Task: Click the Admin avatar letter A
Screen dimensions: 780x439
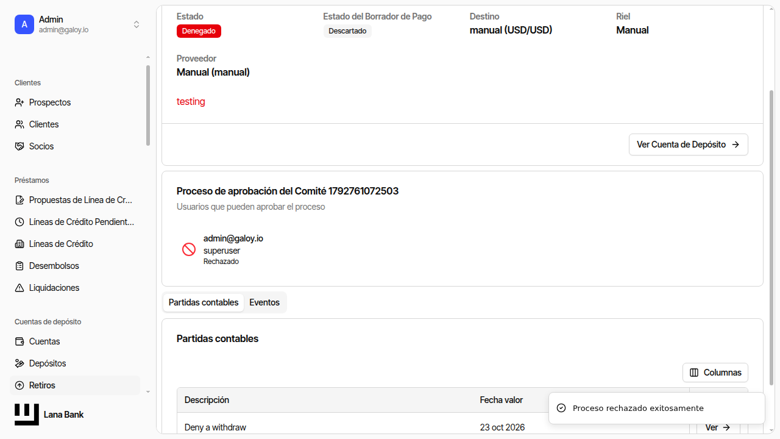Action: pyautogui.click(x=24, y=24)
